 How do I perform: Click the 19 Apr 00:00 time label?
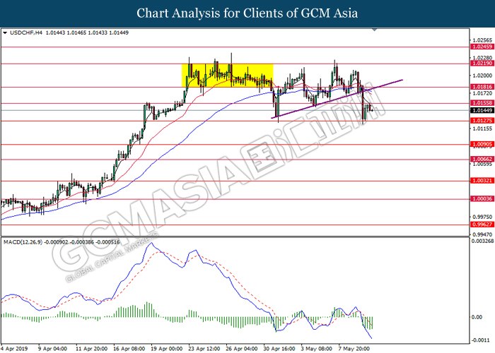[x=167, y=349]
